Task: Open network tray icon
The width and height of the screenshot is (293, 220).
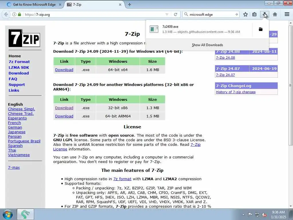Action: pos(257,215)
